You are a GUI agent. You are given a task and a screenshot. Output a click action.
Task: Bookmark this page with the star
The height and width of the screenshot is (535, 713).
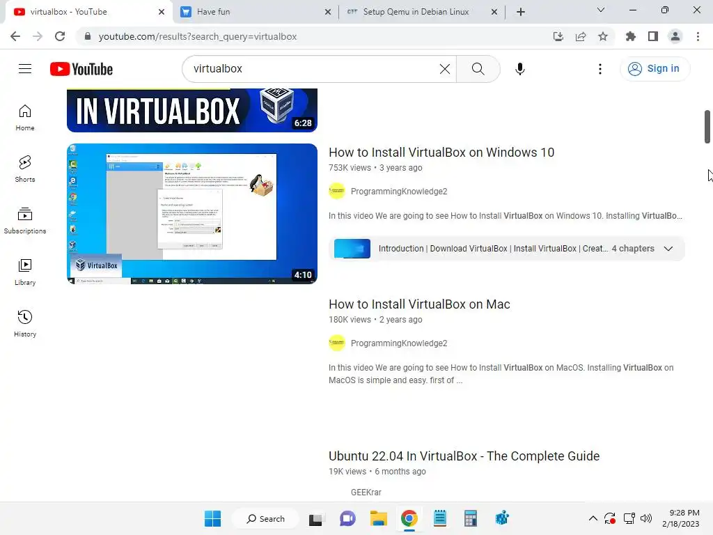coord(602,36)
